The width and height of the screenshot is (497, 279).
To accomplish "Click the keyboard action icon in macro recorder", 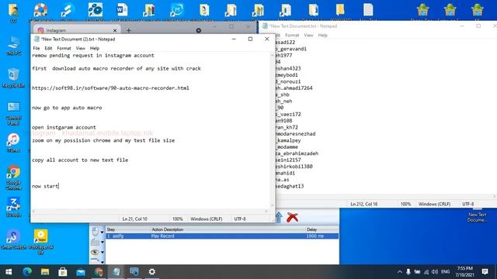I will click(95, 243).
